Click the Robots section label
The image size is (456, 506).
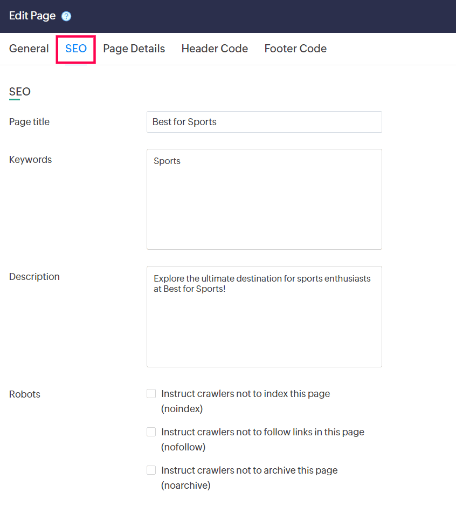(x=24, y=394)
